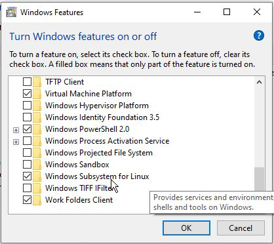
Task: Select the Work Folders Client folder icon
Action: click(x=37, y=200)
